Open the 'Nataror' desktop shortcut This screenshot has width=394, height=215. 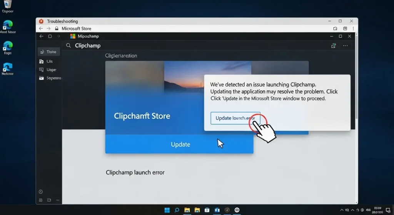tap(8, 68)
